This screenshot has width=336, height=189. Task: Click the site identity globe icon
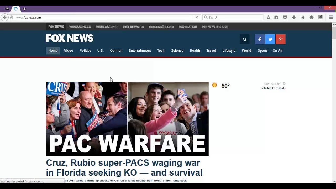(12, 17)
